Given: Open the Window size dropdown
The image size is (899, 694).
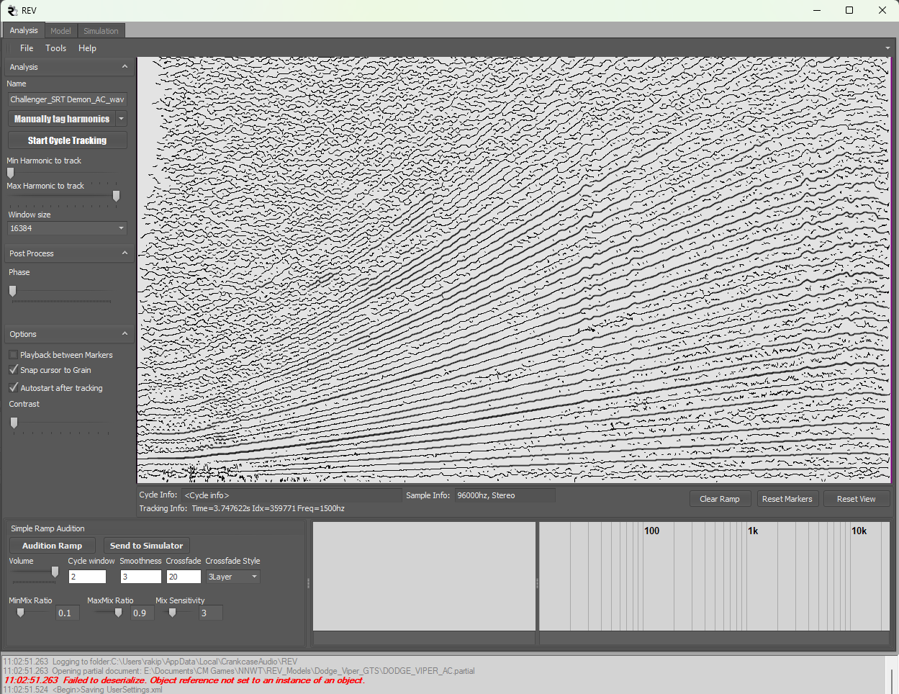Looking at the screenshot, I should 121,228.
